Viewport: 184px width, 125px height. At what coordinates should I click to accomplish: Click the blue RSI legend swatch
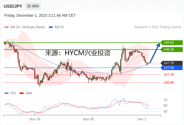(7, 93)
